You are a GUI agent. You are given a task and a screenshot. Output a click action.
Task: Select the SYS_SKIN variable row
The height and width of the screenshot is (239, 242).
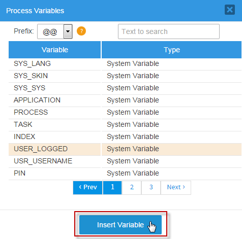pos(125,76)
